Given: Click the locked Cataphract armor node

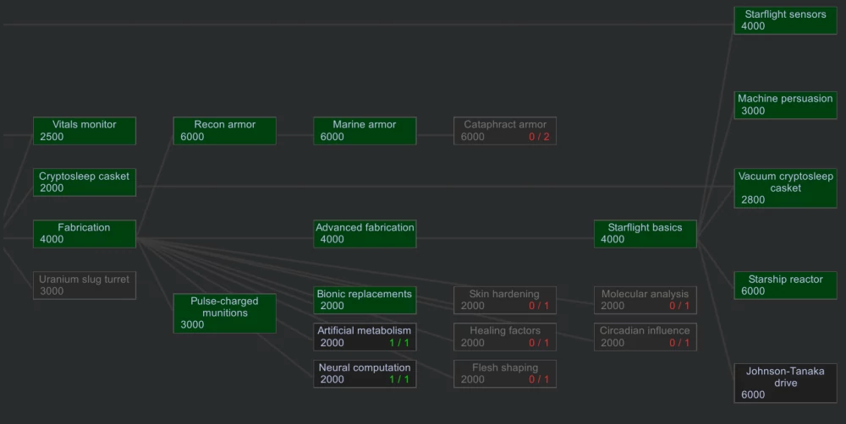Looking at the screenshot, I should 505,131.
